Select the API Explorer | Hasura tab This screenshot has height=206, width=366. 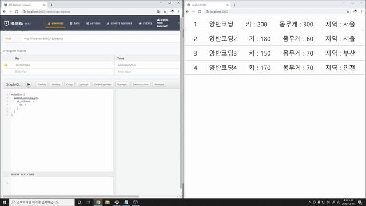coord(25,5)
